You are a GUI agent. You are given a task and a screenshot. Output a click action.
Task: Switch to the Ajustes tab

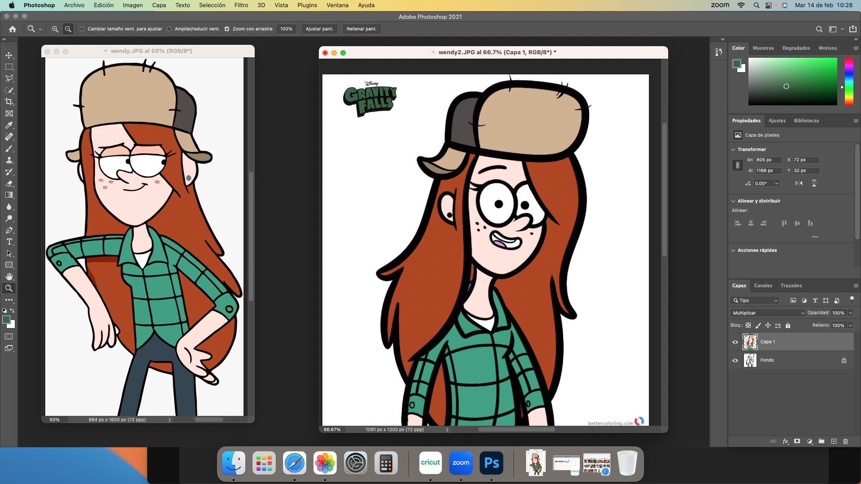(x=777, y=121)
